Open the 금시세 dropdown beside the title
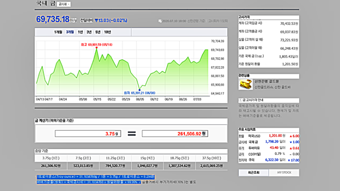This screenshot has width=340, height=191. 64,4
